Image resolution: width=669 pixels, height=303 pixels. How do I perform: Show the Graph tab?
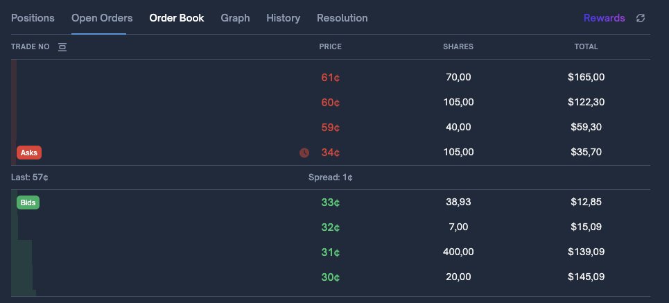coord(235,18)
